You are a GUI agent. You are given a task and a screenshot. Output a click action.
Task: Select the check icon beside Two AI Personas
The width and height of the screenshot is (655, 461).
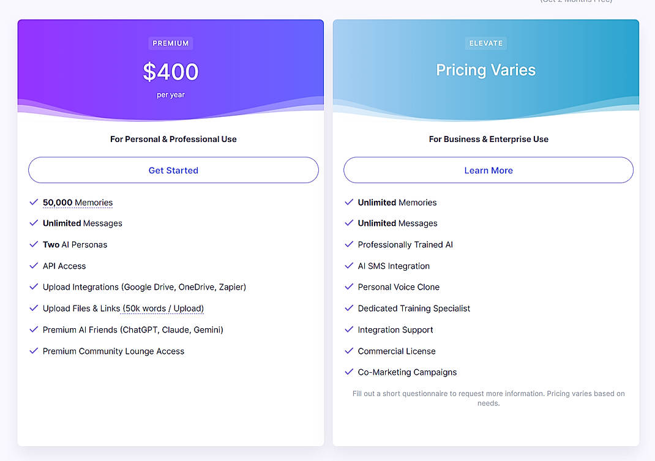coord(34,244)
